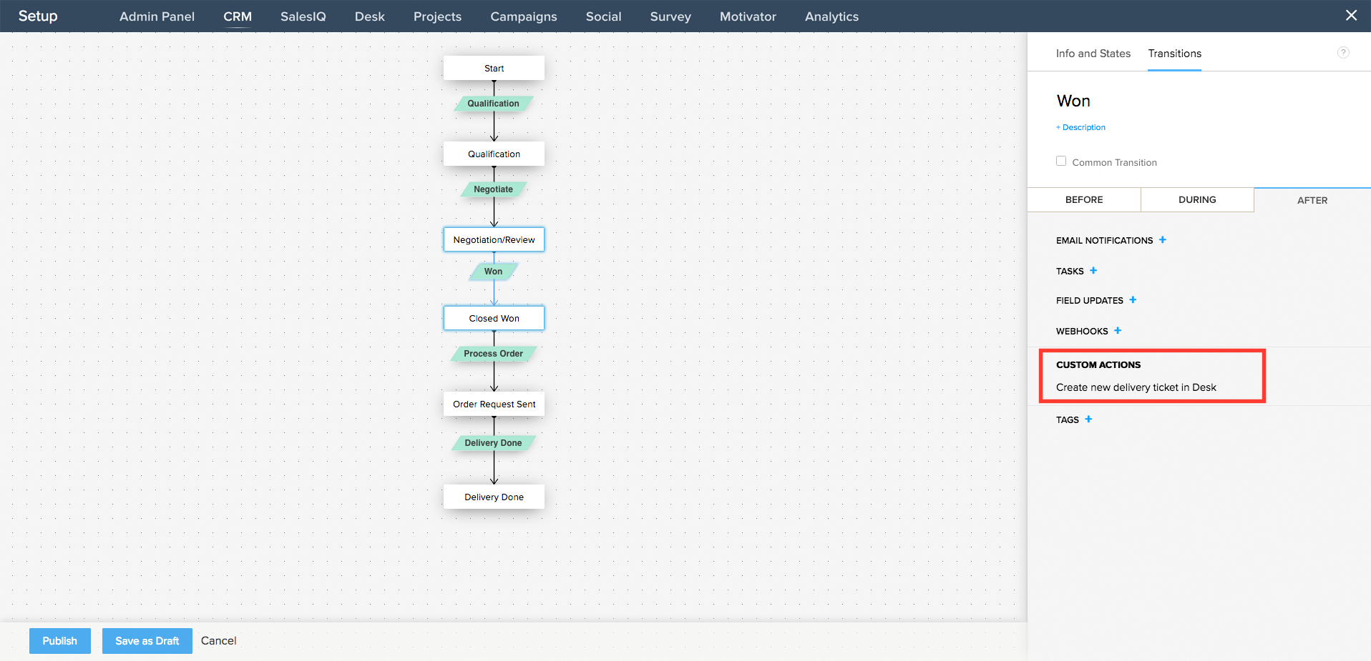Add a tag with the plus icon
Image resolution: width=1371 pixels, height=661 pixels.
point(1088,419)
